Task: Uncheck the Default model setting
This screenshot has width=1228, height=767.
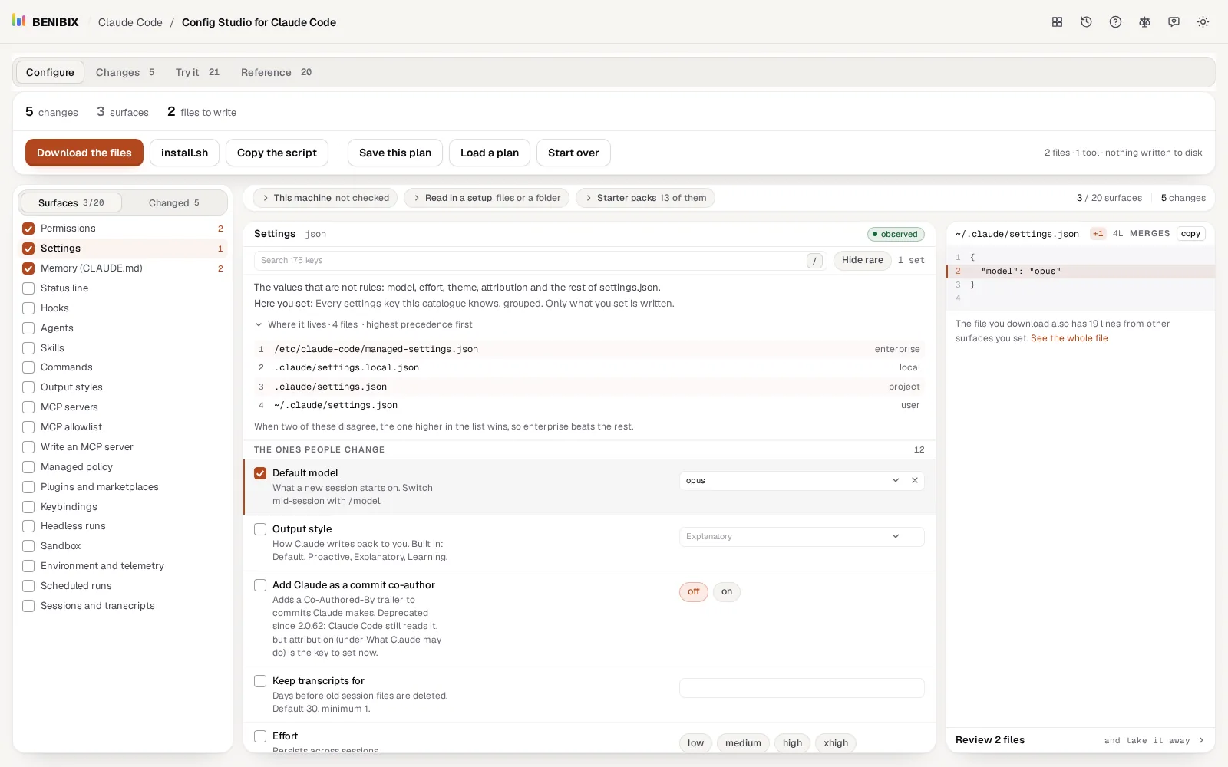Action: [260, 473]
